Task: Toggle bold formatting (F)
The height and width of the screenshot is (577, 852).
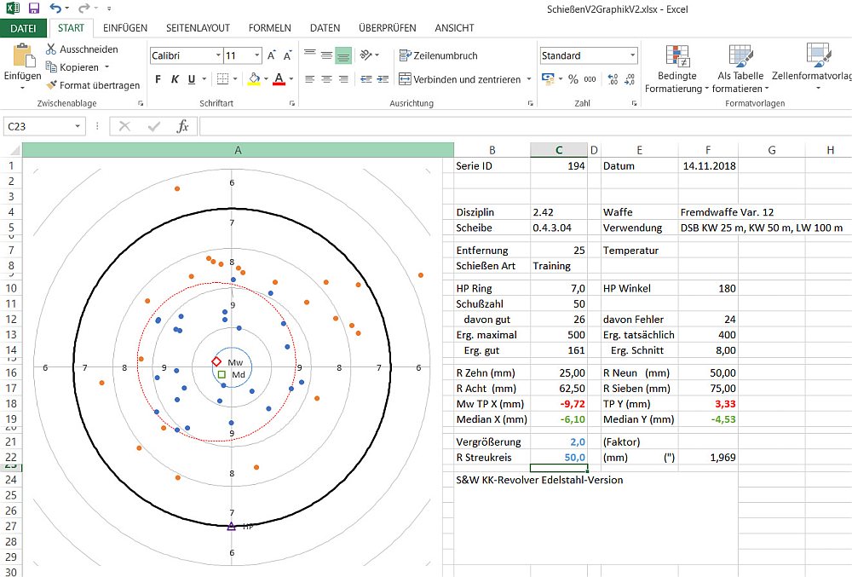Action: click(x=158, y=79)
